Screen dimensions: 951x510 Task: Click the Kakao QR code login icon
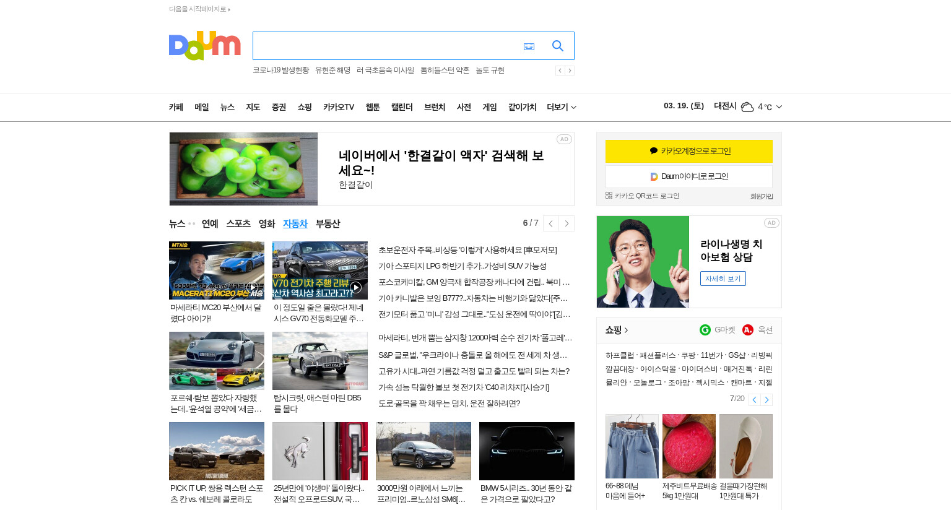[x=609, y=196]
